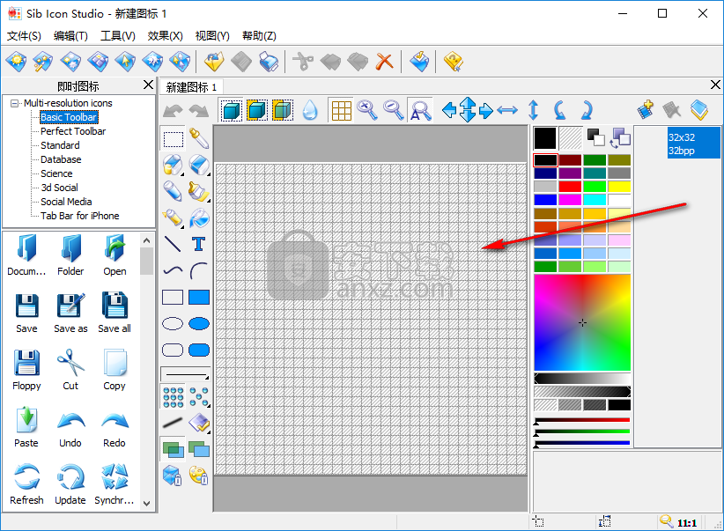This screenshot has width=724, height=531.
Task: Select the filled rounded rectangle tool
Action: pyautogui.click(x=199, y=350)
